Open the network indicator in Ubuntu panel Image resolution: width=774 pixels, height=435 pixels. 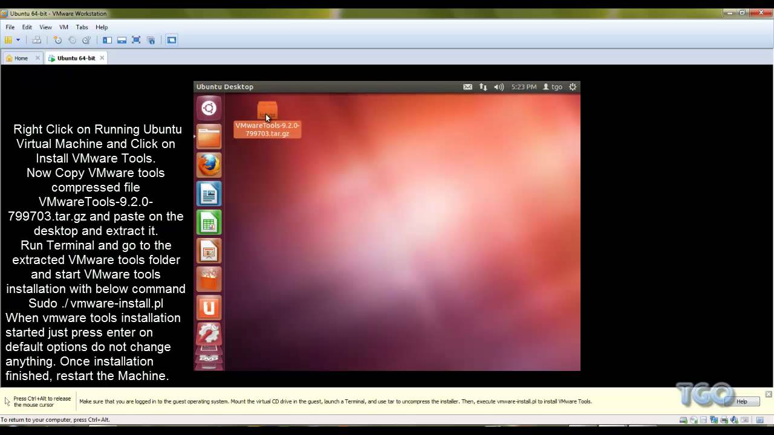483,87
